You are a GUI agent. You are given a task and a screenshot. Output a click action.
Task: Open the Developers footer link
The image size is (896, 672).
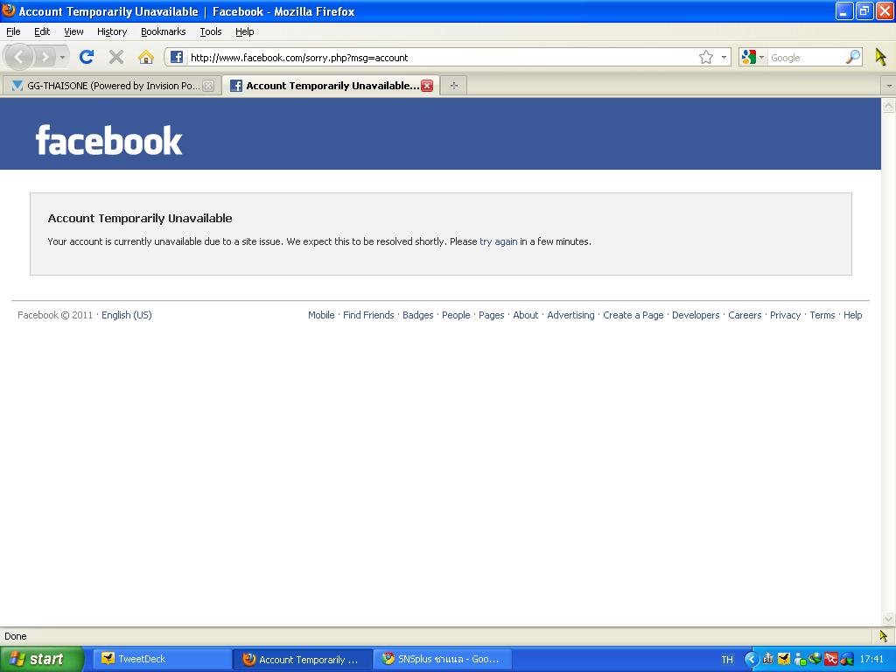[x=696, y=315]
